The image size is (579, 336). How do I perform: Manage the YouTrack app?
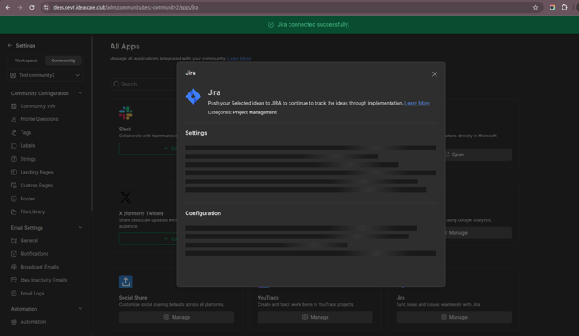point(315,317)
